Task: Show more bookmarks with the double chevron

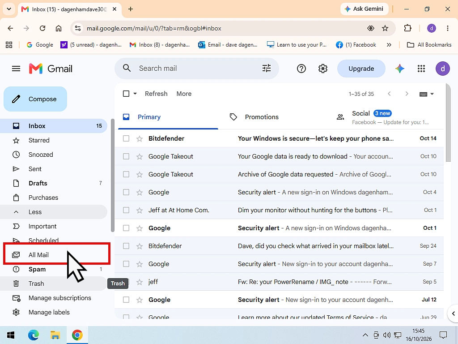Action: click(389, 45)
